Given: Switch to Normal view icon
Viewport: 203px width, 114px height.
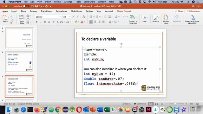Looking at the screenshot, I should click(151, 104).
